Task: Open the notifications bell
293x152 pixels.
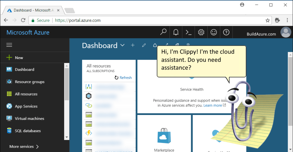Action: pyautogui.click(x=176, y=32)
